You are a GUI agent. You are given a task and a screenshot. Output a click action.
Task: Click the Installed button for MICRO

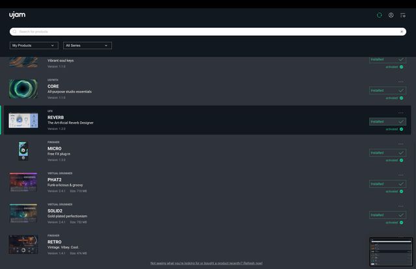(x=387, y=153)
